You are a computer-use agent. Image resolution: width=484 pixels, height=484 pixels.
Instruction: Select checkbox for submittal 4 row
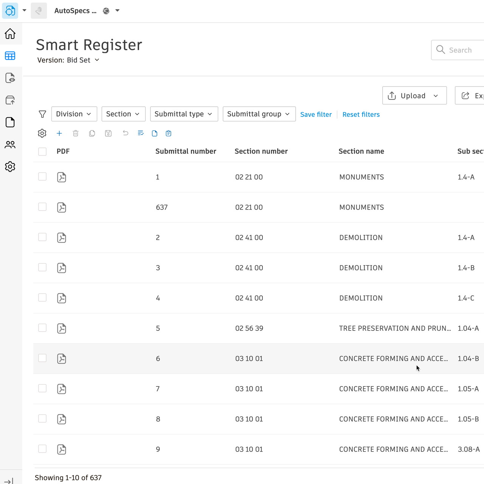tap(42, 298)
